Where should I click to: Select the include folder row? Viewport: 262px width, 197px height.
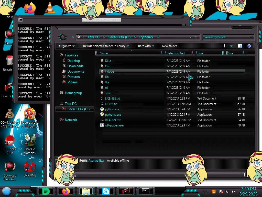(172, 71)
